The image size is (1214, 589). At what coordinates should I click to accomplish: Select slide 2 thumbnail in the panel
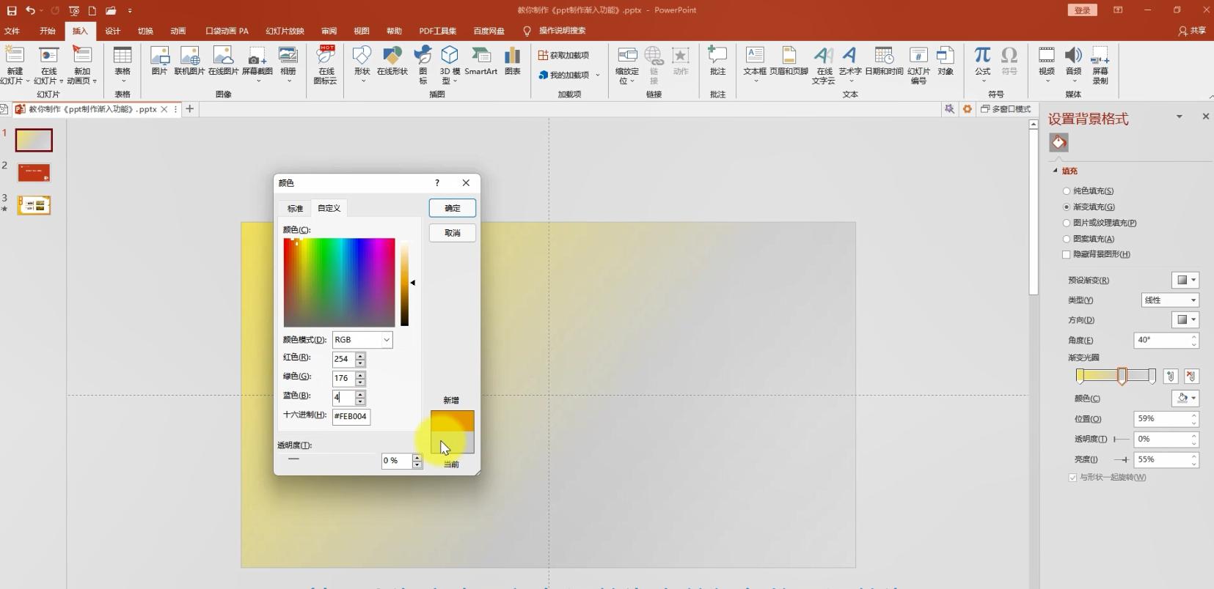tap(34, 173)
